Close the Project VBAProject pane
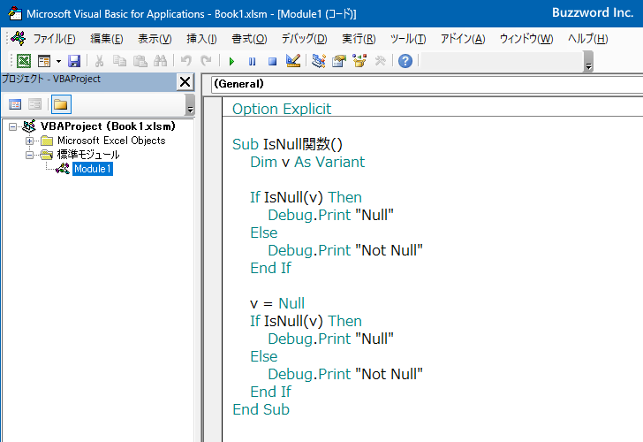Screen dimensions: 643x442 [x=185, y=82]
